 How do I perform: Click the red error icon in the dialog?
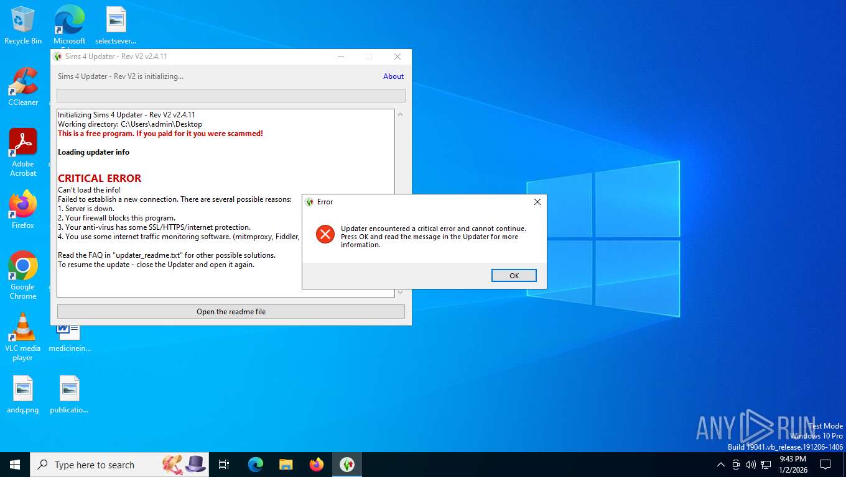[325, 234]
